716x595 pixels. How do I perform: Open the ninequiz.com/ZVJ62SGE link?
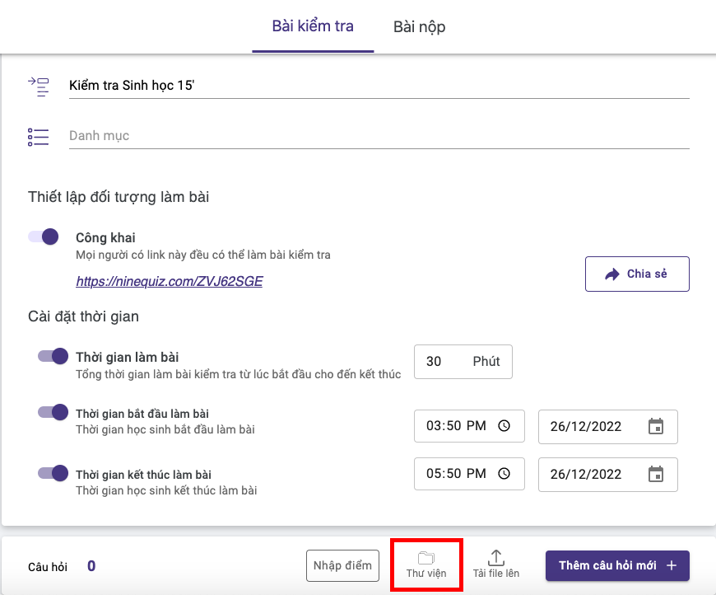coord(169,281)
